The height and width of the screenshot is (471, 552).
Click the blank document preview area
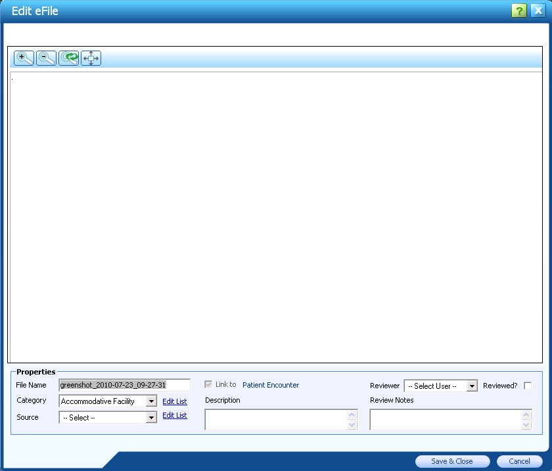pos(276,217)
